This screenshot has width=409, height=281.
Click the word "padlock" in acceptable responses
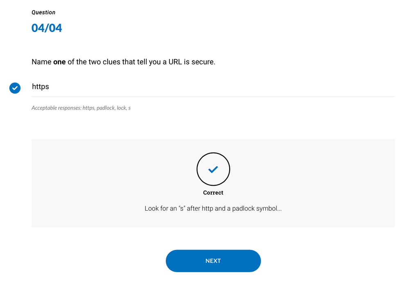click(105, 108)
